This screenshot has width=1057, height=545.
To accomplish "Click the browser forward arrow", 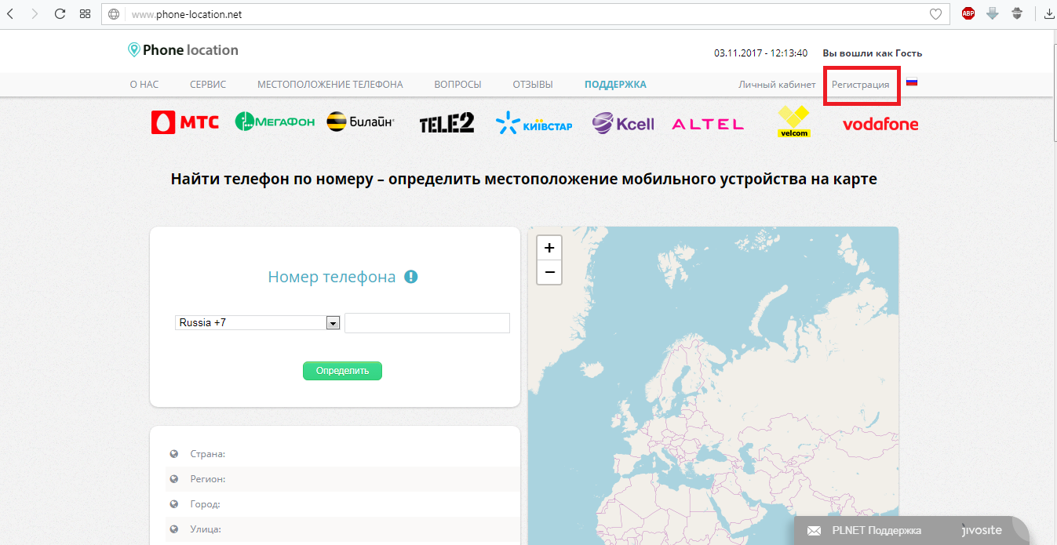I will (x=34, y=14).
